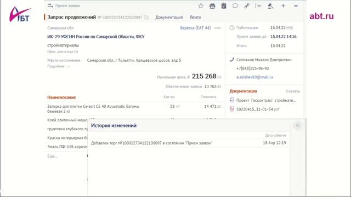Click the Дата события column header
Viewport: 351px width, 197px height.
tap(275, 135)
